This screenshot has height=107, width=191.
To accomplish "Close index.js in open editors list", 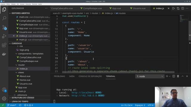I will click(14, 36).
